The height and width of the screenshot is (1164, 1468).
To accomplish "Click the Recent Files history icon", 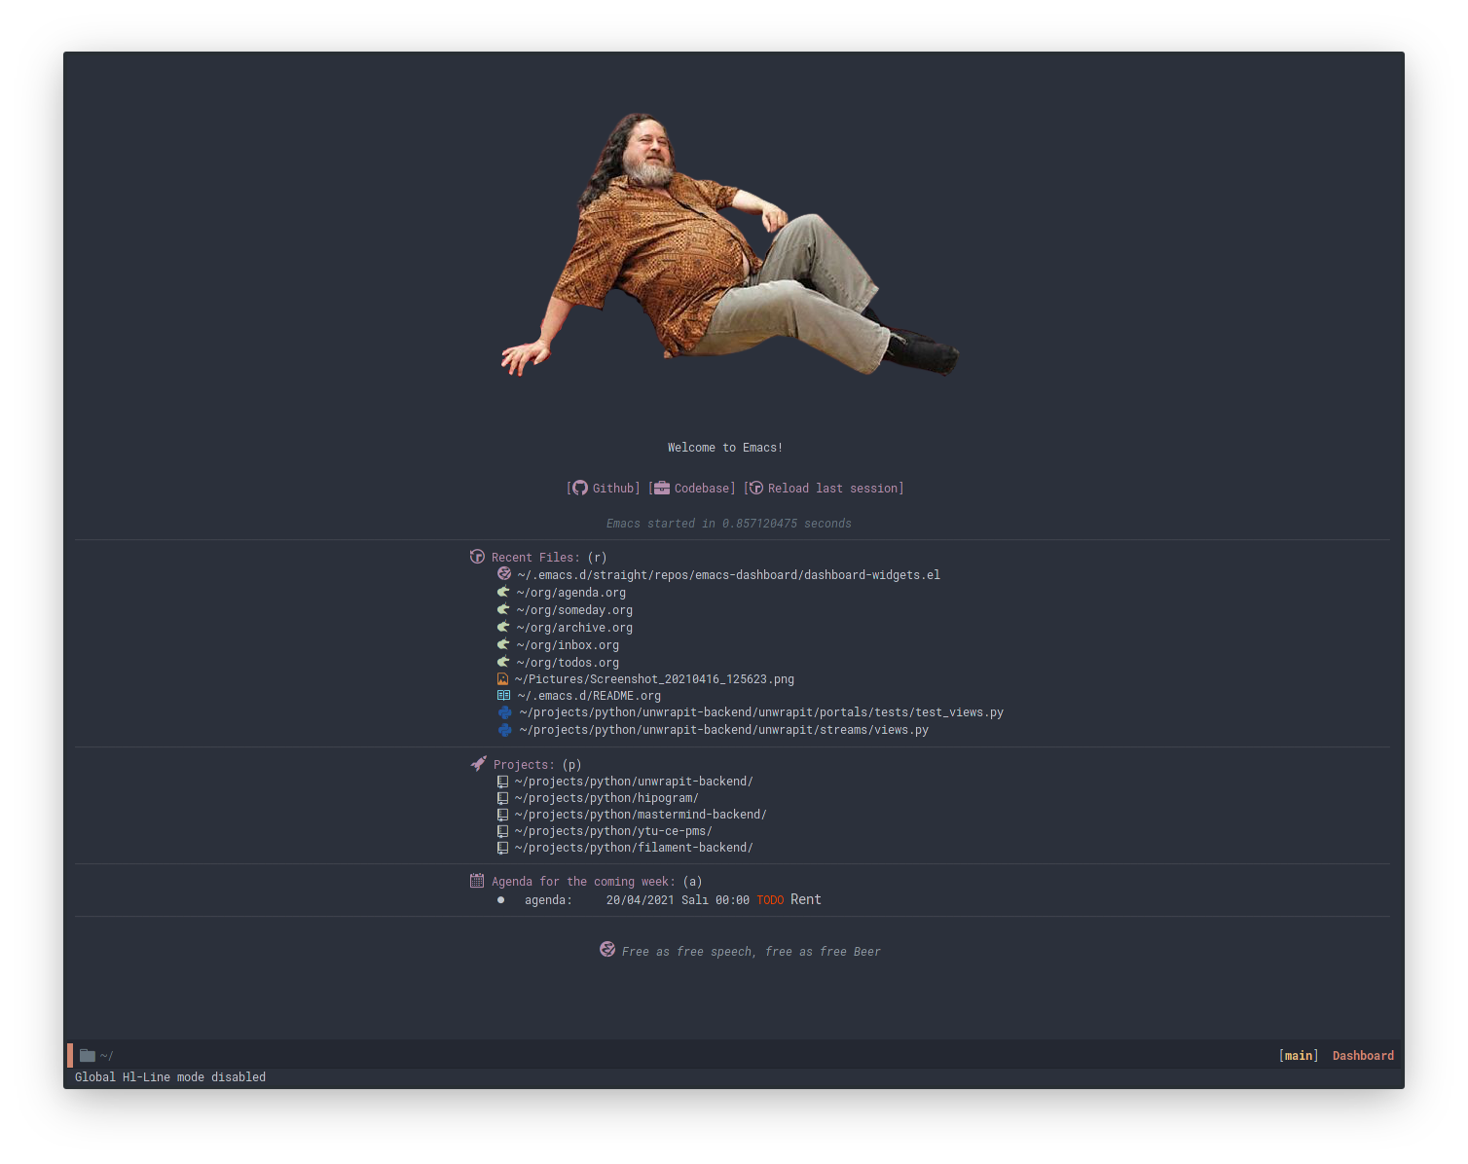I will (x=477, y=557).
